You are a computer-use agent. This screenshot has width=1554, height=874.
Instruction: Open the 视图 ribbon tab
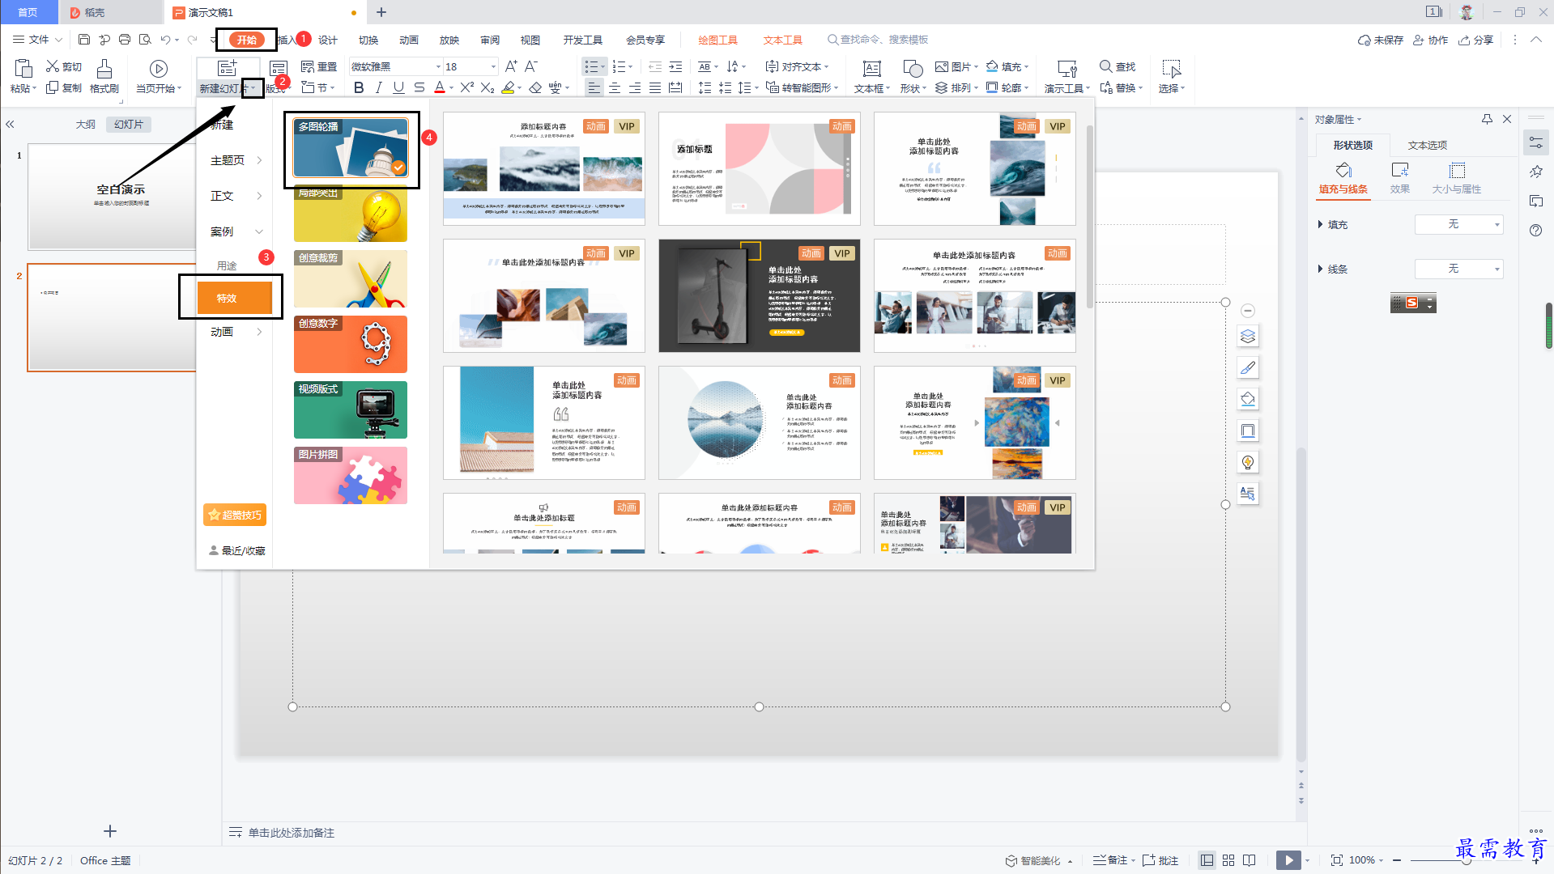coord(530,40)
